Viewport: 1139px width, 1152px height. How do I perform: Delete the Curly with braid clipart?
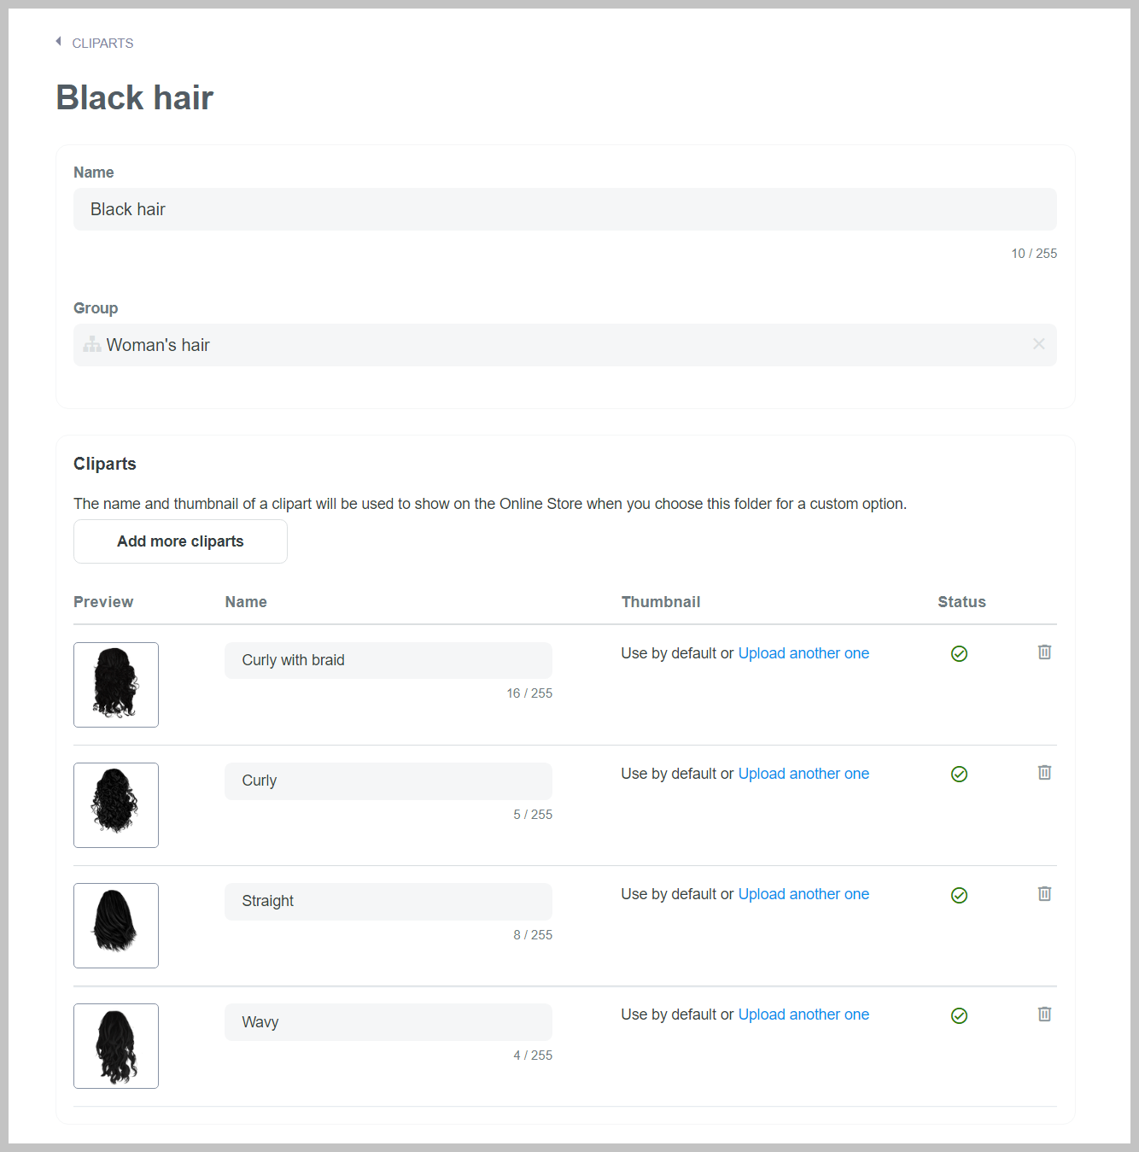(x=1044, y=652)
